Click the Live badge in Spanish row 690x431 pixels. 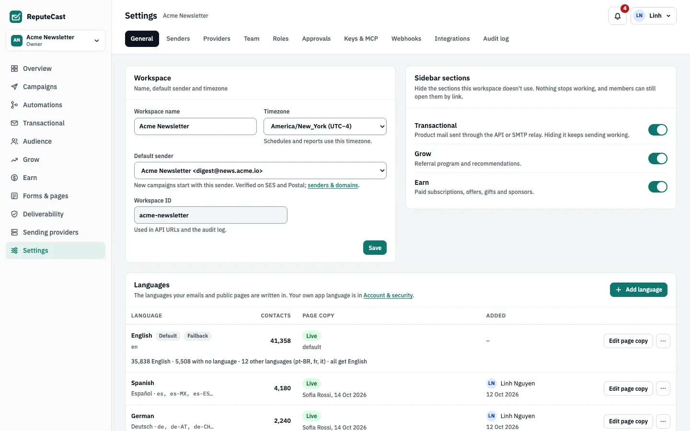coord(311,383)
